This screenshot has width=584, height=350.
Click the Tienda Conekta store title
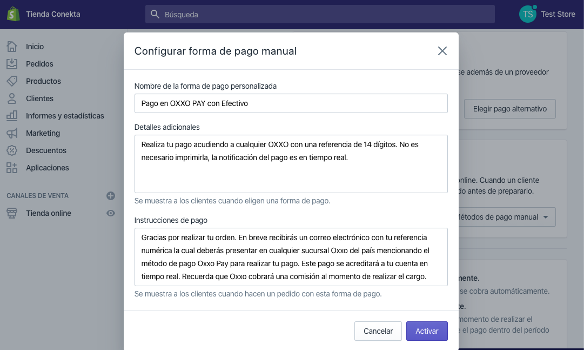[53, 14]
